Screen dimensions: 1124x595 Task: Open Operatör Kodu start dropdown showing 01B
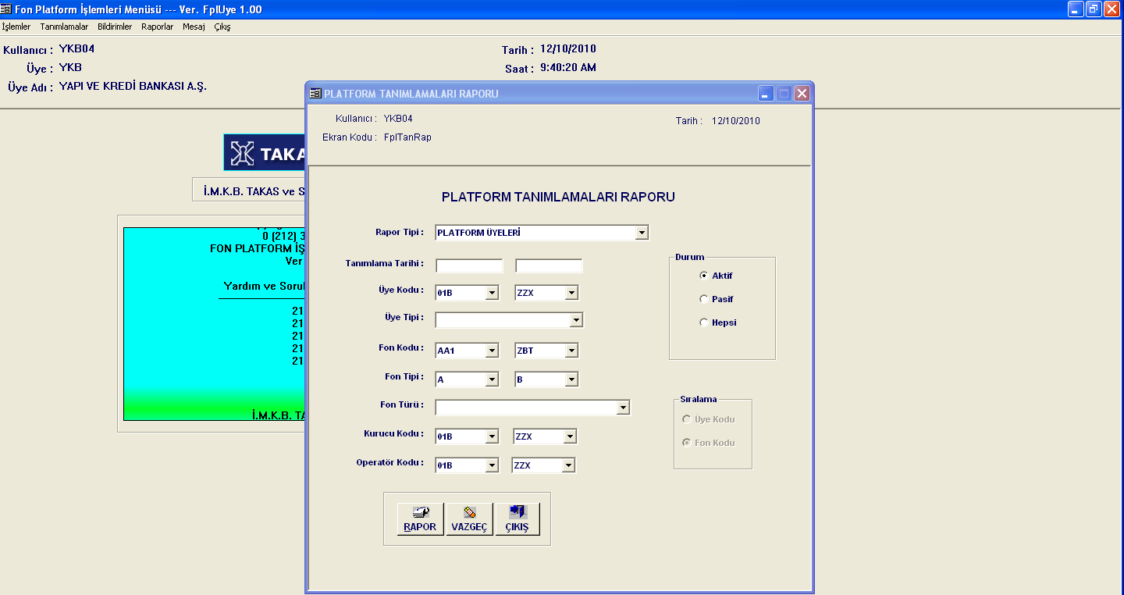tap(492, 465)
